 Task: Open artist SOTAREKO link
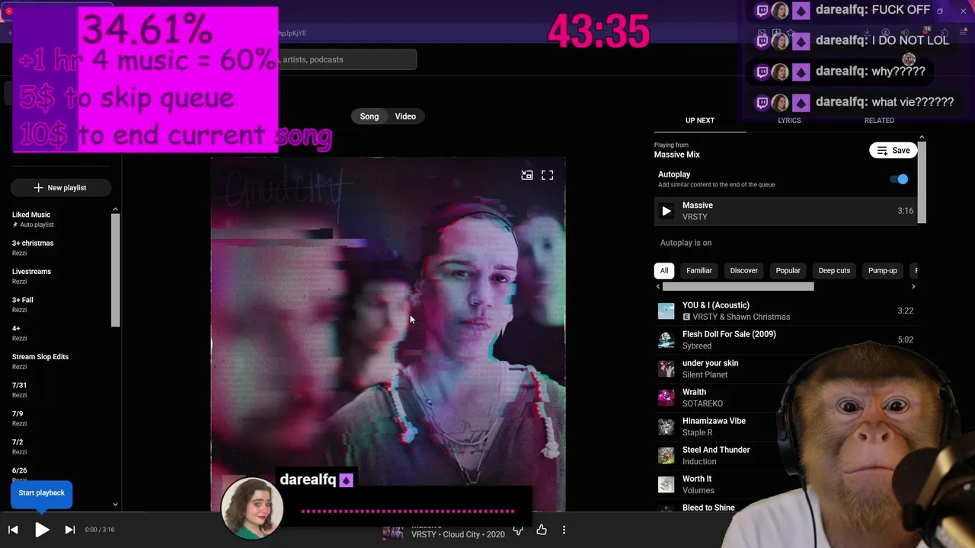pos(702,403)
